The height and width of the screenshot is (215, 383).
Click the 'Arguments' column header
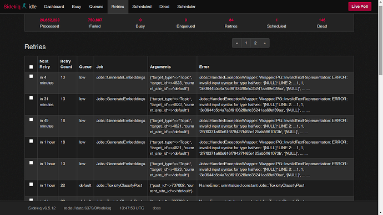(160, 67)
